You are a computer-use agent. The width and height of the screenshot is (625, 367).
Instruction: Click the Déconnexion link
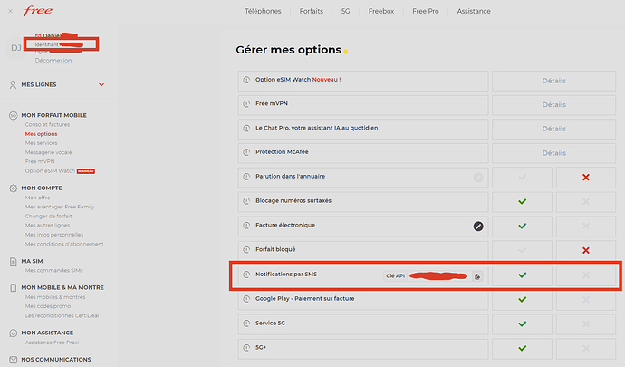(x=53, y=61)
